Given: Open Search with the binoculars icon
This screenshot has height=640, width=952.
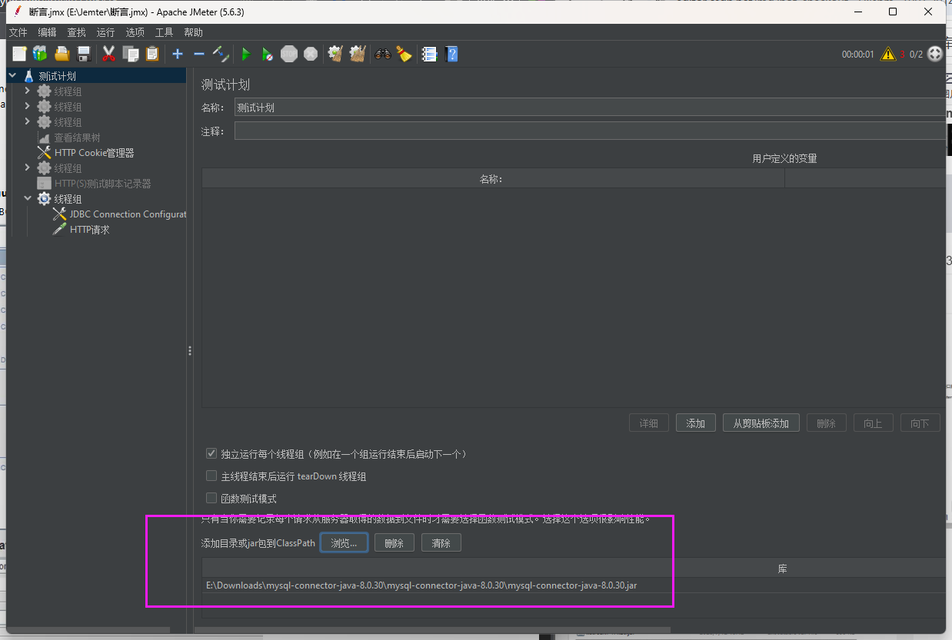Looking at the screenshot, I should click(x=382, y=54).
